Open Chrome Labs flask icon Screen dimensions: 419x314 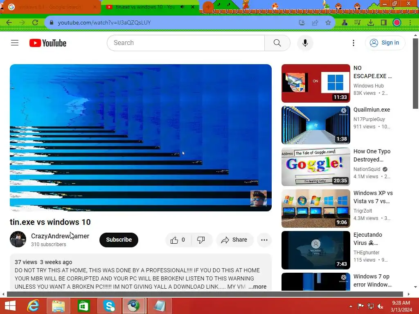(345, 23)
